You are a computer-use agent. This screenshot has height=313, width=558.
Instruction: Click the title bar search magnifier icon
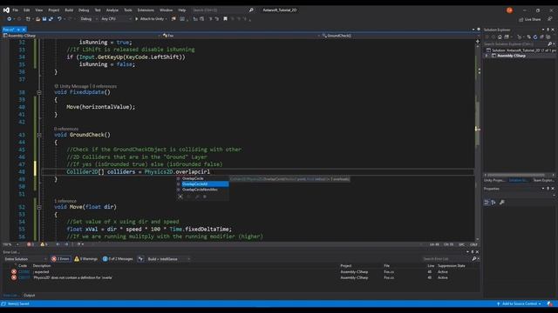tap(251, 10)
